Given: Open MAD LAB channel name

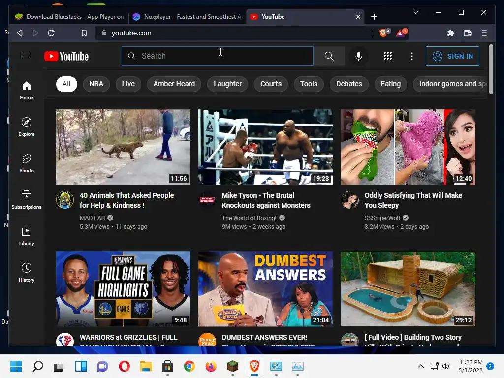Looking at the screenshot, I should click(92, 218).
